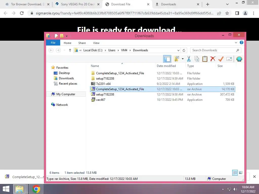Click Local Disk (C:) breadcrumb
The height and width of the screenshot is (194, 259).
pyautogui.click(x=93, y=50)
